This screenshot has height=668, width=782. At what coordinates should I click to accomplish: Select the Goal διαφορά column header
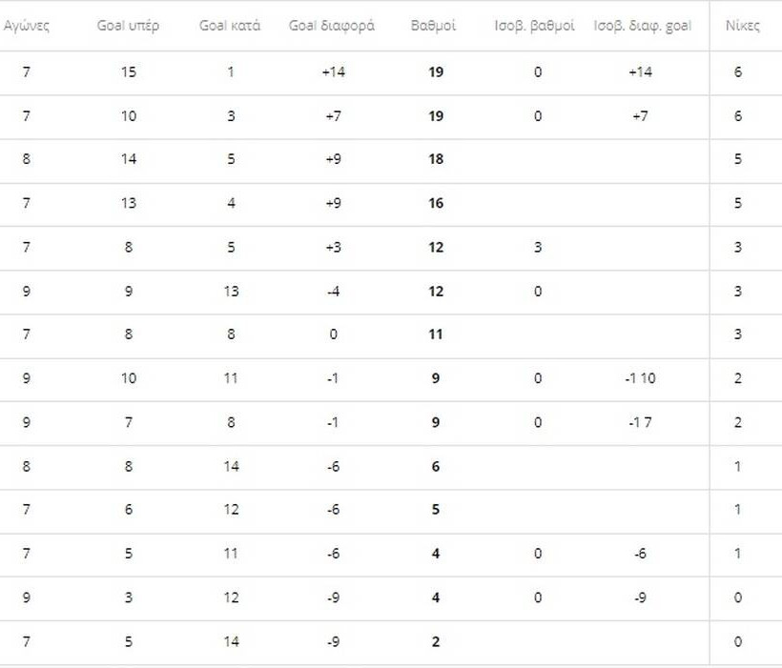(333, 26)
